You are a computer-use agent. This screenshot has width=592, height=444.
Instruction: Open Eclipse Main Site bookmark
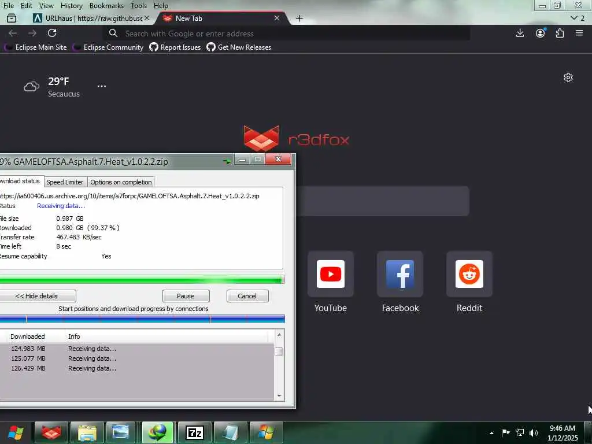[x=36, y=47]
